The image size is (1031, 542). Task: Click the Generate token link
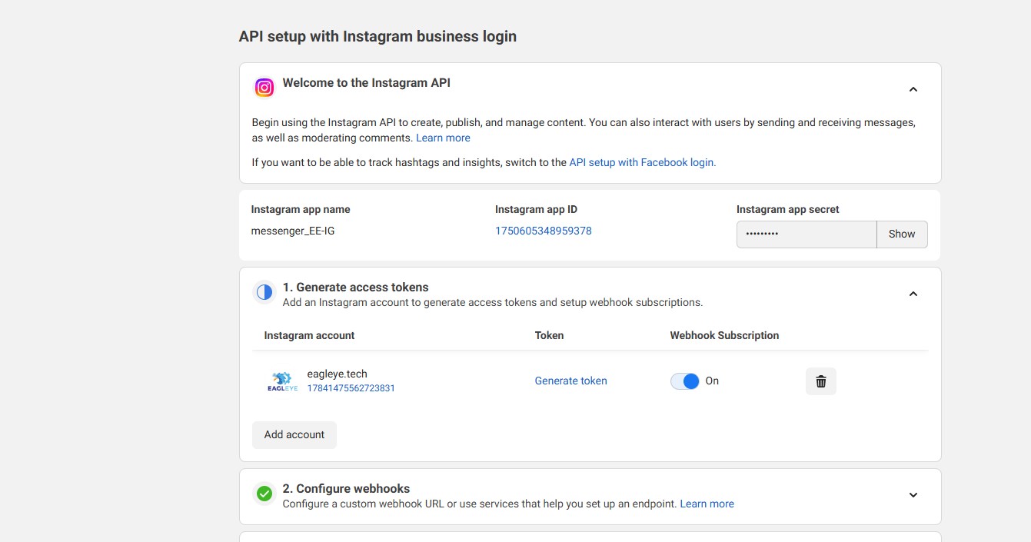click(571, 381)
